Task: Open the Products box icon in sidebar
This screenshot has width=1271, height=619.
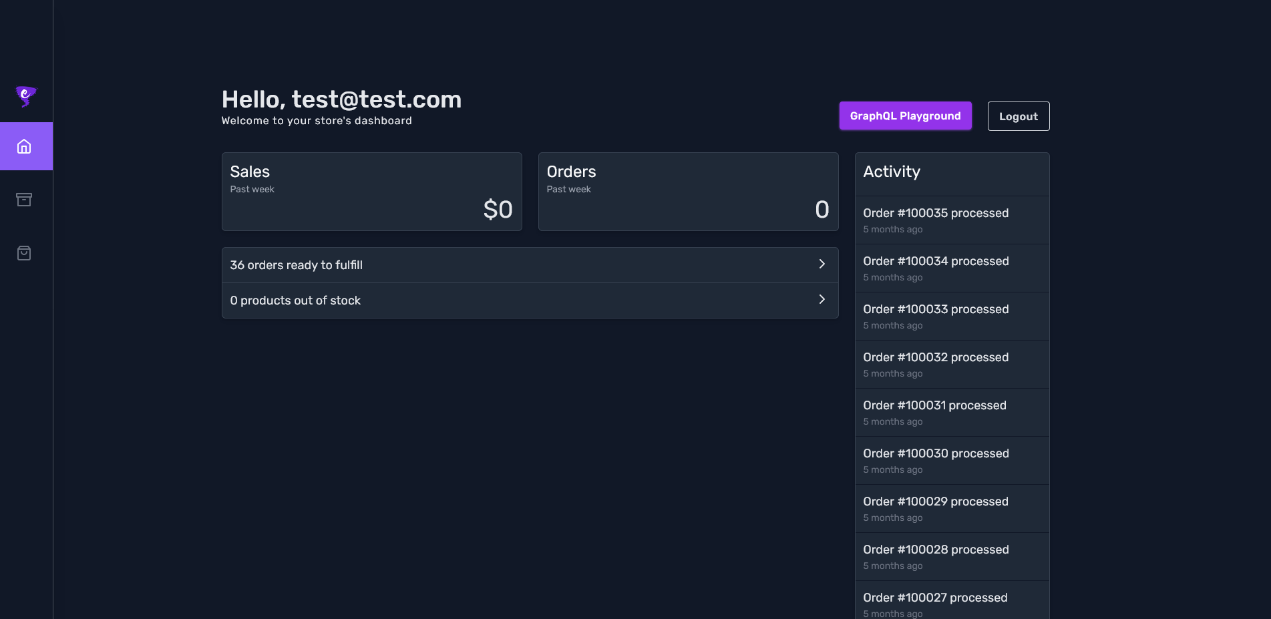Action: coord(24,200)
